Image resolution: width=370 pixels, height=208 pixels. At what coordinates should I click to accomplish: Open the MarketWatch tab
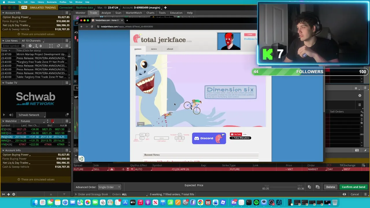point(134,13)
